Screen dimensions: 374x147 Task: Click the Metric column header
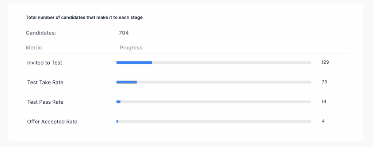point(34,48)
